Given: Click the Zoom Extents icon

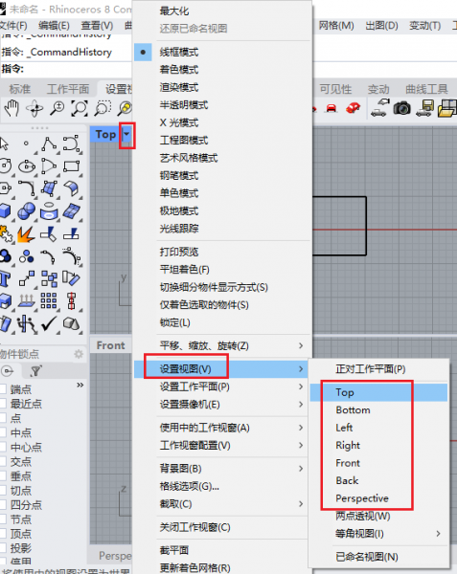Looking at the screenshot, I should coord(80,108).
